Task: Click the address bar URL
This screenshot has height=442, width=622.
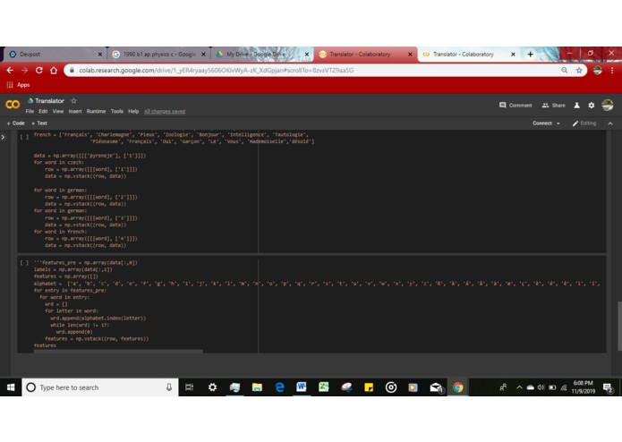Action: (217, 70)
